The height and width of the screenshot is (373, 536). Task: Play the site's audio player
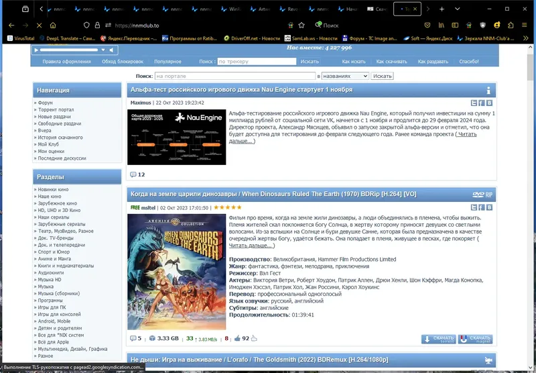pyautogui.click(x=36, y=50)
